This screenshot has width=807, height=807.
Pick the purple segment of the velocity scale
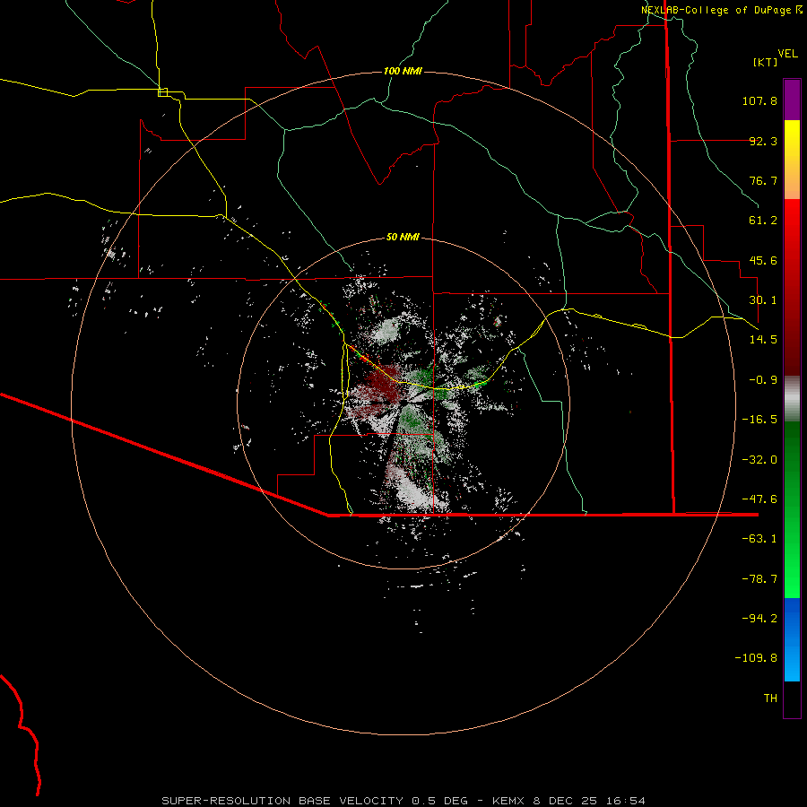(792, 100)
